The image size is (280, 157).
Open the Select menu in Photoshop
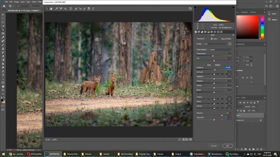point(34,2)
